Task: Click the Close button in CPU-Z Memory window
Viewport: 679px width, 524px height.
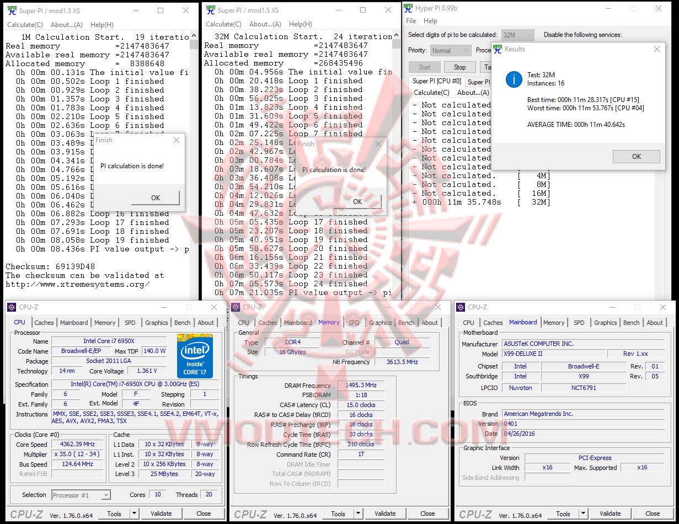Action: tap(427, 514)
